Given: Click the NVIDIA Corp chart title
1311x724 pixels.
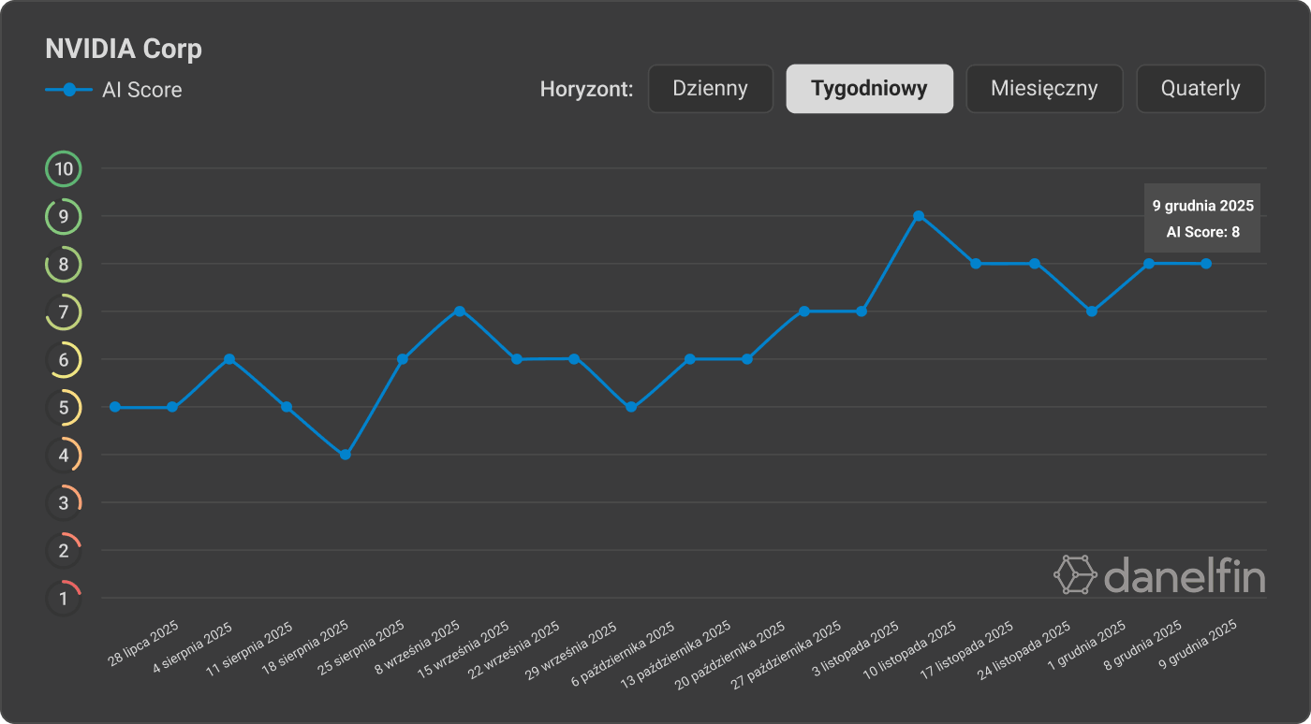Looking at the screenshot, I should click(x=124, y=49).
